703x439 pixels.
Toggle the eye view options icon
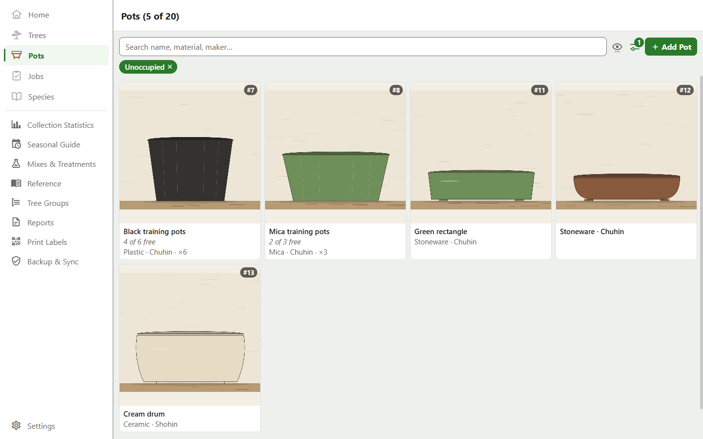point(617,47)
